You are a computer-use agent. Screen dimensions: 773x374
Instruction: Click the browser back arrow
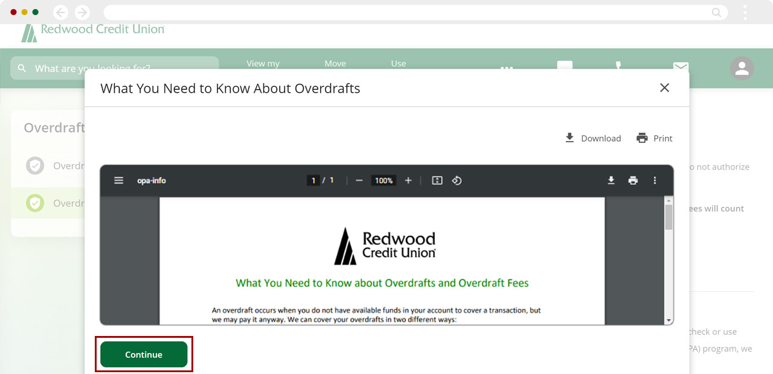(x=61, y=12)
